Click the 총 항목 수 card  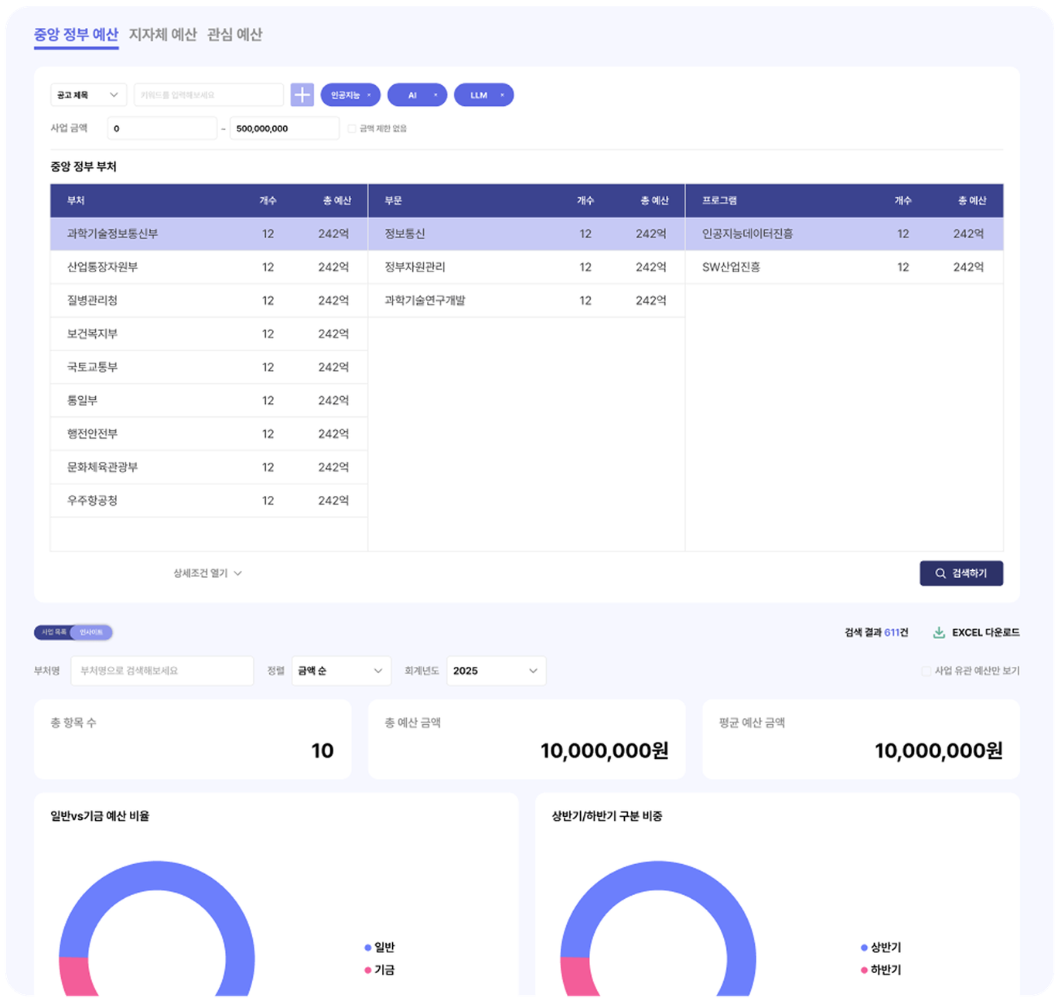coord(193,739)
